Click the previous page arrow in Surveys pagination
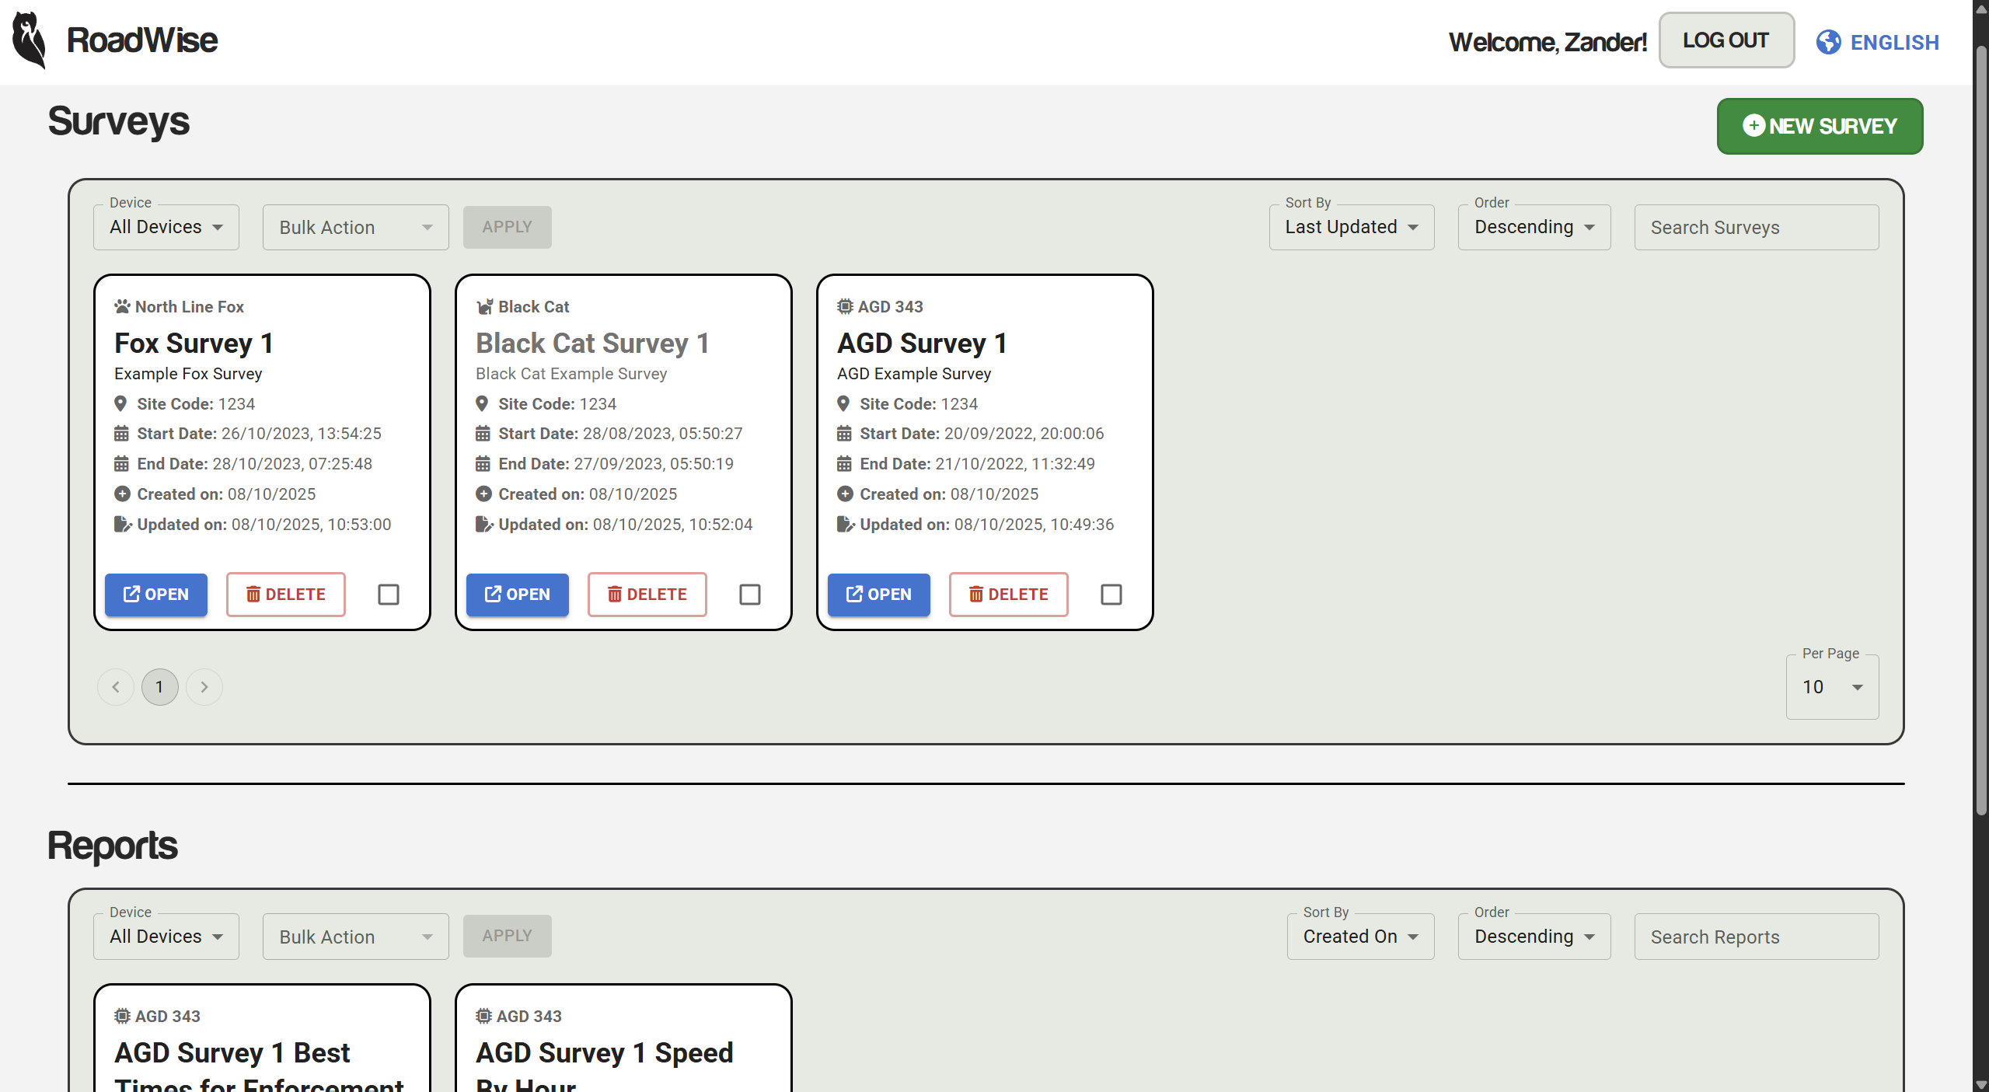Image resolution: width=1989 pixels, height=1092 pixels. 116,687
